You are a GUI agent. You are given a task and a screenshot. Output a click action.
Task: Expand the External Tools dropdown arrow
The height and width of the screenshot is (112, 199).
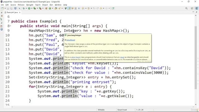click(x=43, y=8)
